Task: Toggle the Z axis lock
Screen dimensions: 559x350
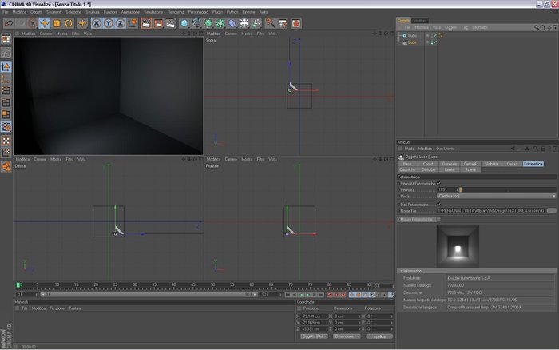Action: (x=120, y=23)
